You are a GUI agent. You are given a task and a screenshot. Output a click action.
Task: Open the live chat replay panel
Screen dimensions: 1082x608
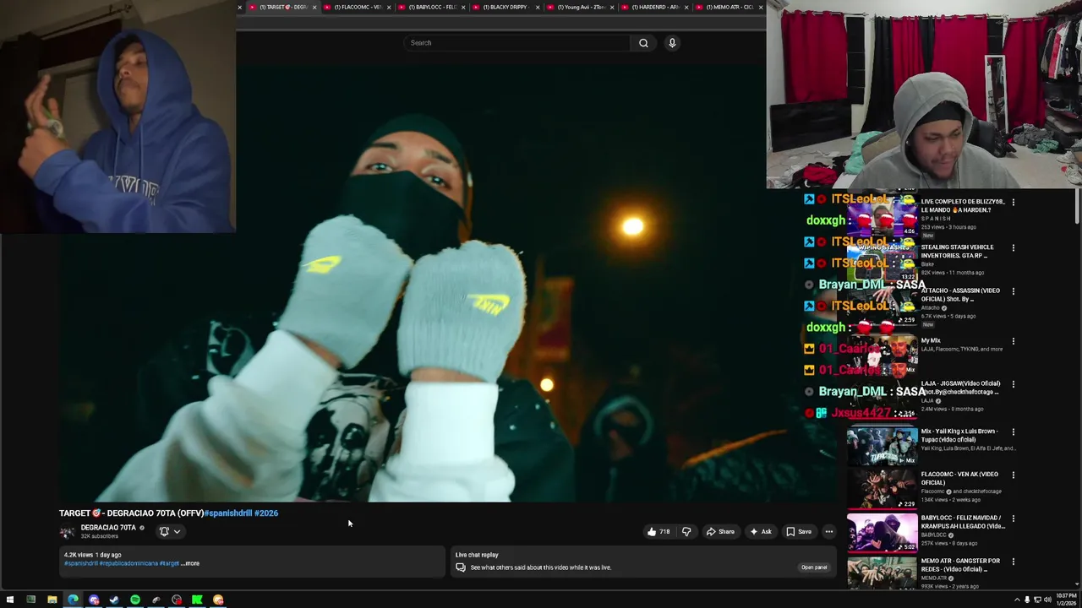pyautogui.click(x=813, y=567)
